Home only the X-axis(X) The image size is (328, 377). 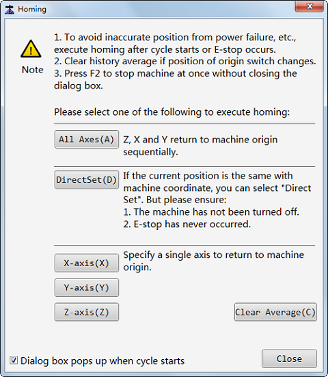click(87, 263)
